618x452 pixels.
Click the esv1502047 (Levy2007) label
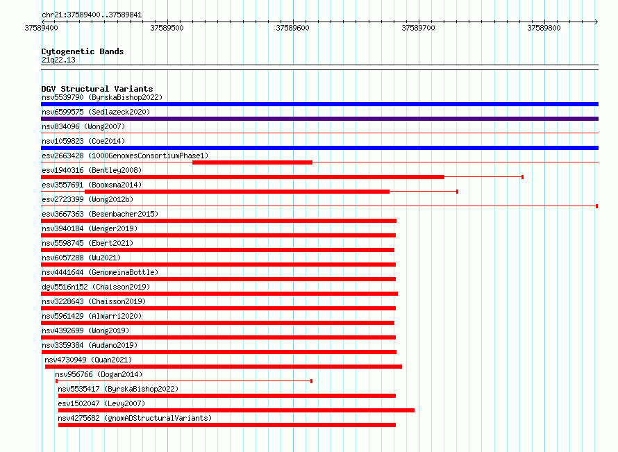101,403
